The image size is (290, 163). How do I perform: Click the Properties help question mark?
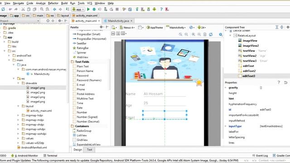[279, 82]
